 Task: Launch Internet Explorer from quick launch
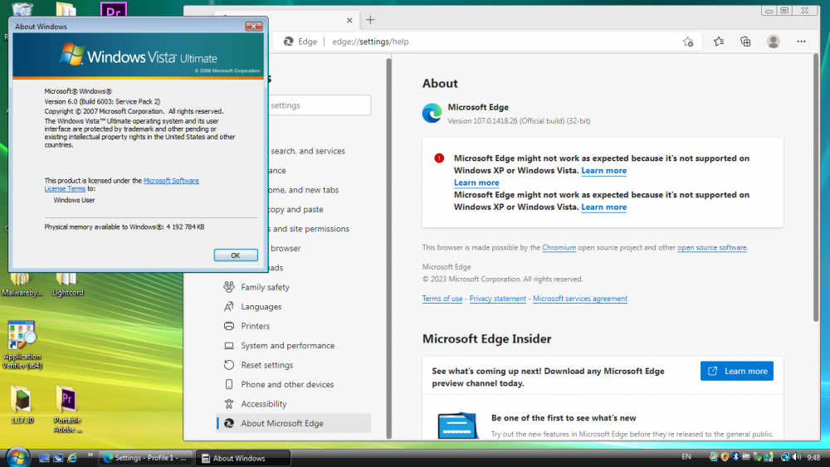pyautogui.click(x=72, y=458)
